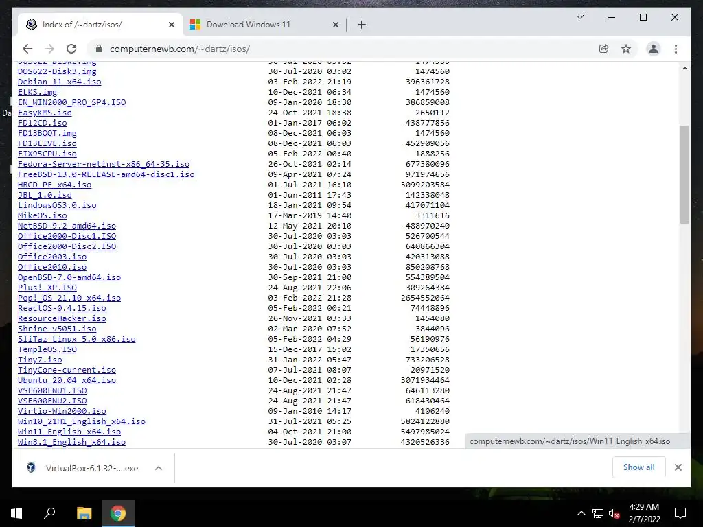Open File Explorer from the taskbar
Screen dimensions: 703x527
[x=84, y=513]
